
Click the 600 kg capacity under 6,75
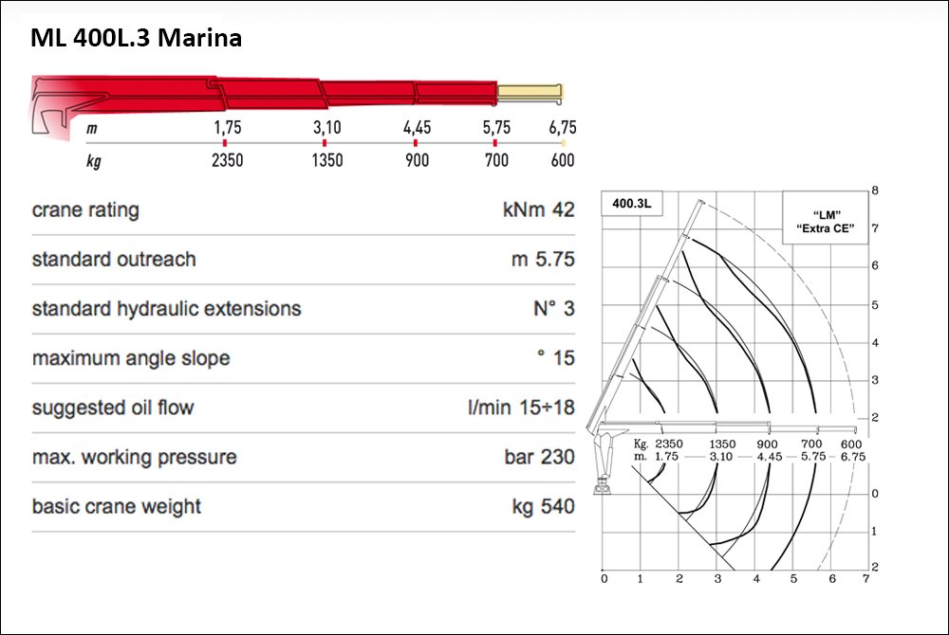(x=562, y=161)
